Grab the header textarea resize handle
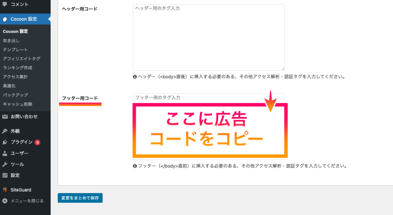This screenshot has width=393, height=215. click(283, 69)
